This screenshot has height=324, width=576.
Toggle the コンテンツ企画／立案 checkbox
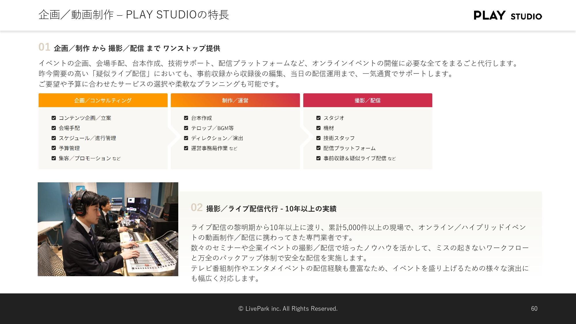tap(53, 118)
